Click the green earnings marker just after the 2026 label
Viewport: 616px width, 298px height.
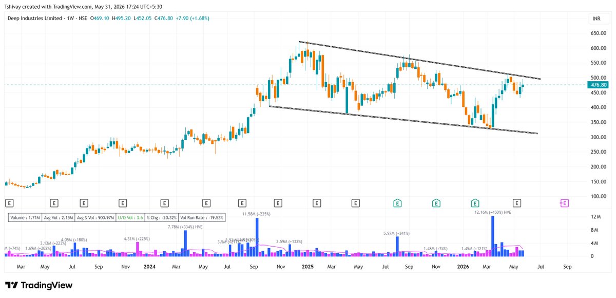pos(475,203)
